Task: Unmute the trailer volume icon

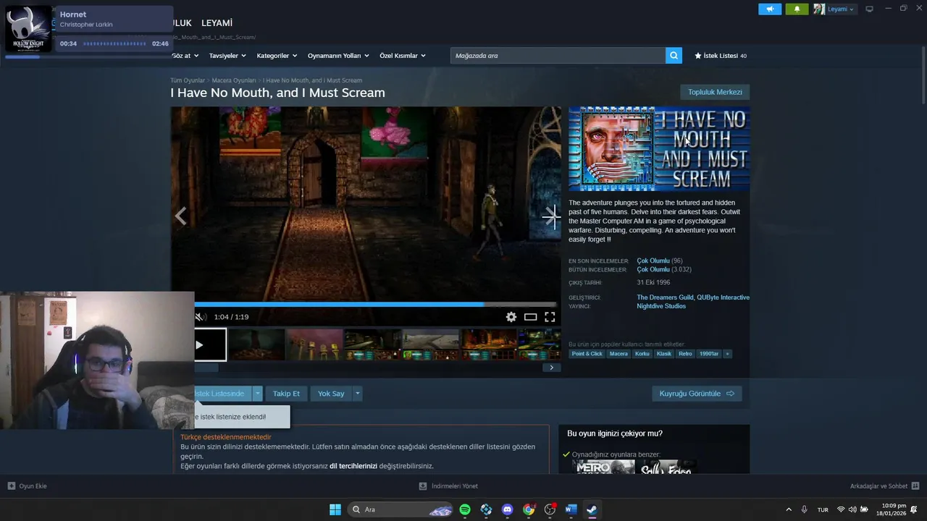Action: point(201,317)
